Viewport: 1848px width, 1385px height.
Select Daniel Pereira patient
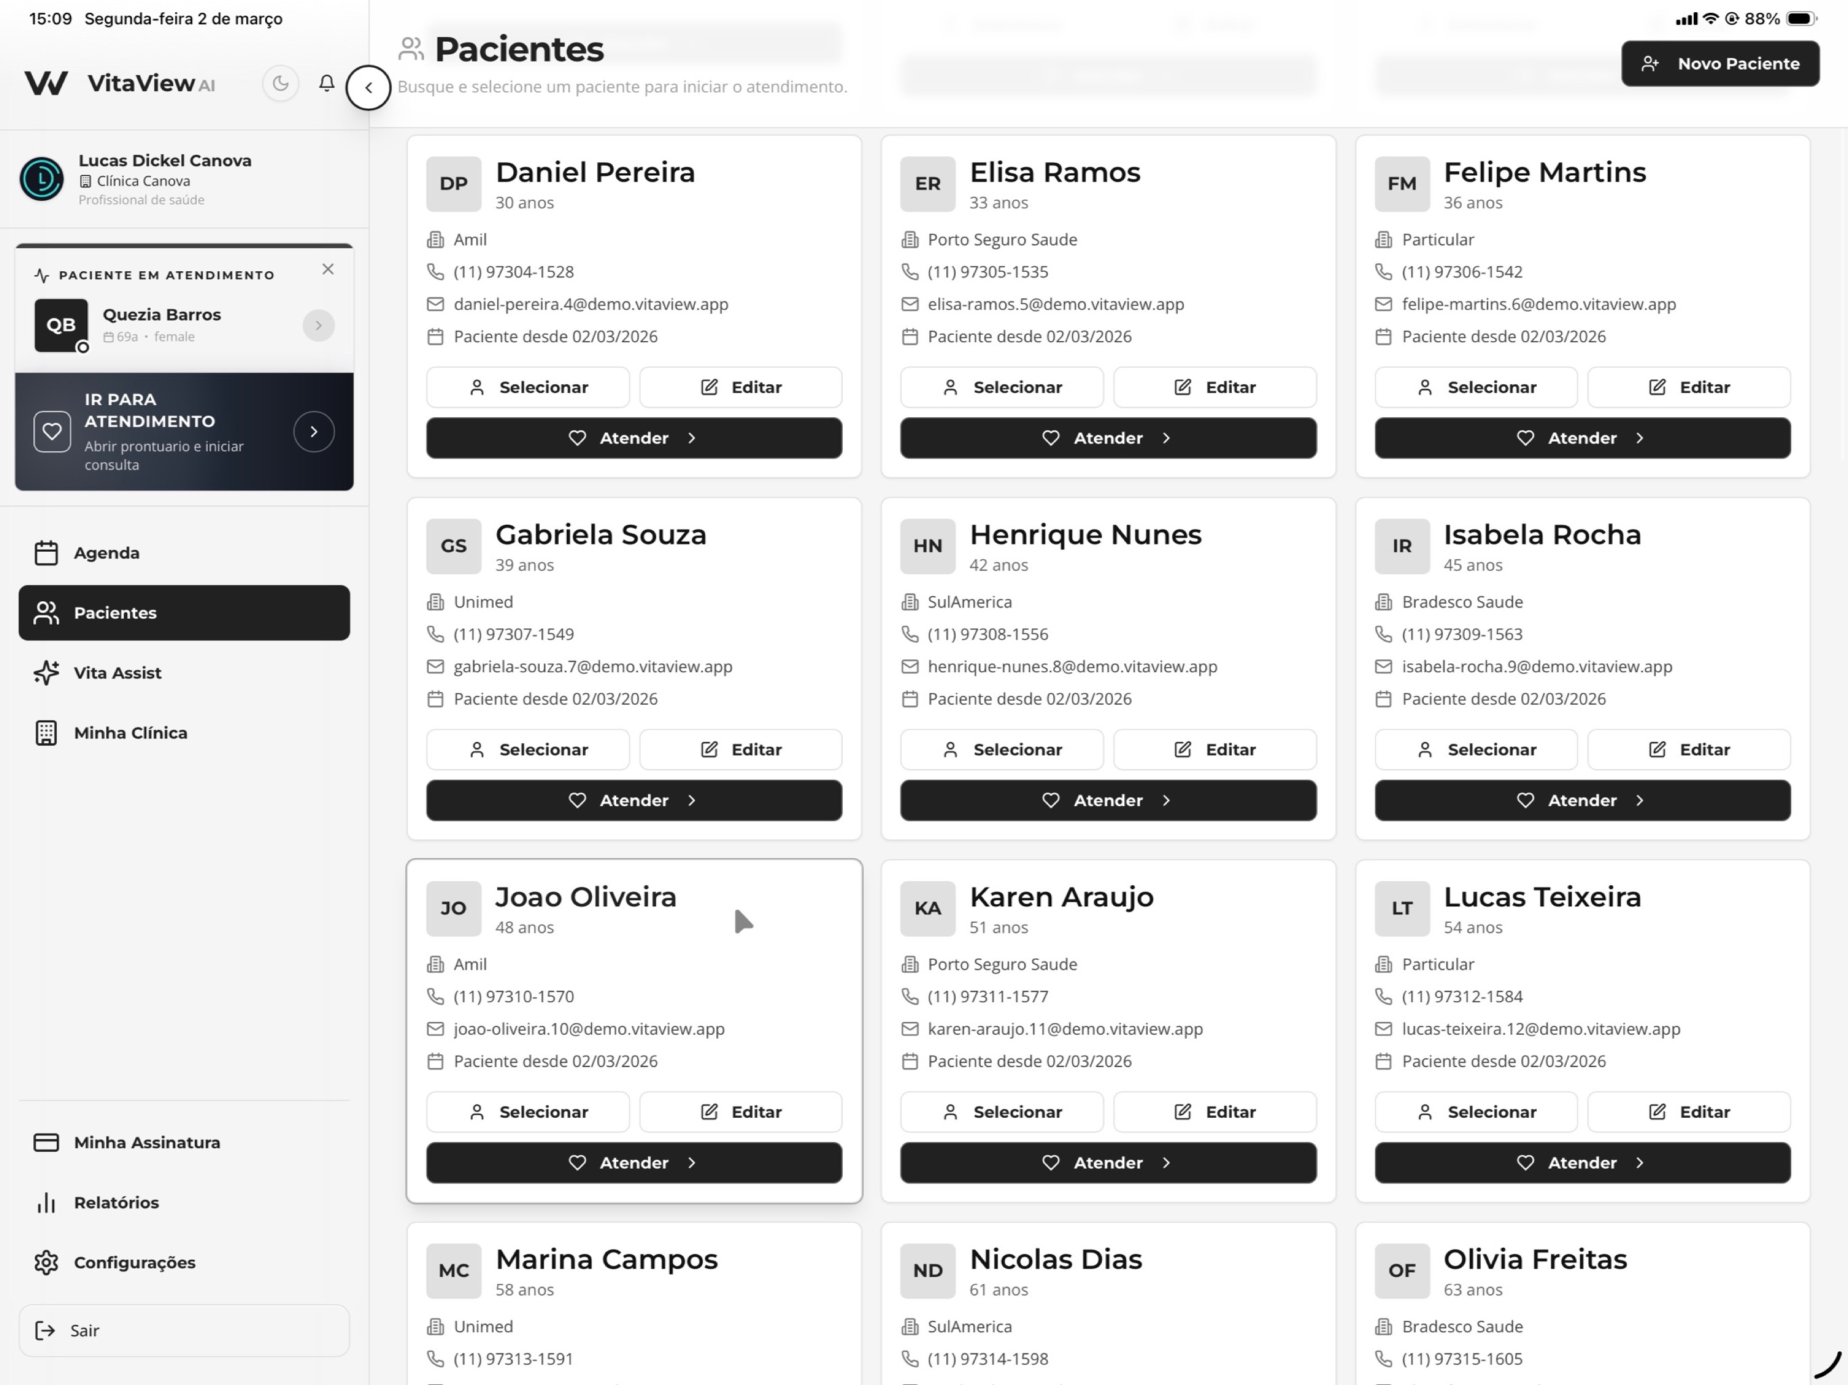[x=528, y=388]
